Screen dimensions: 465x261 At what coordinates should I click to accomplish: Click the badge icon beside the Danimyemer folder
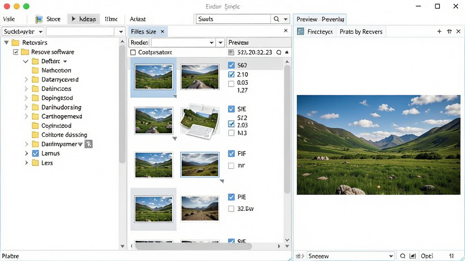89,144
